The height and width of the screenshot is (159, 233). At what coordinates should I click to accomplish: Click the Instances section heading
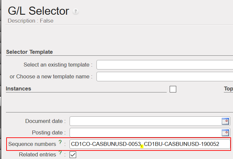click(x=18, y=89)
